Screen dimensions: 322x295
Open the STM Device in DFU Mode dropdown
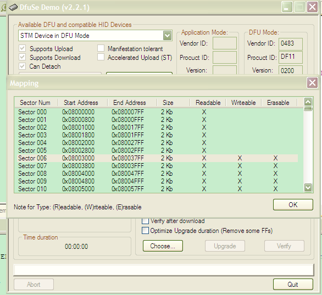pos(168,36)
